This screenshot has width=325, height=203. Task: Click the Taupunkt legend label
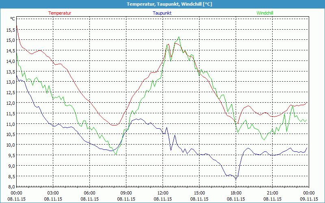tap(162, 13)
